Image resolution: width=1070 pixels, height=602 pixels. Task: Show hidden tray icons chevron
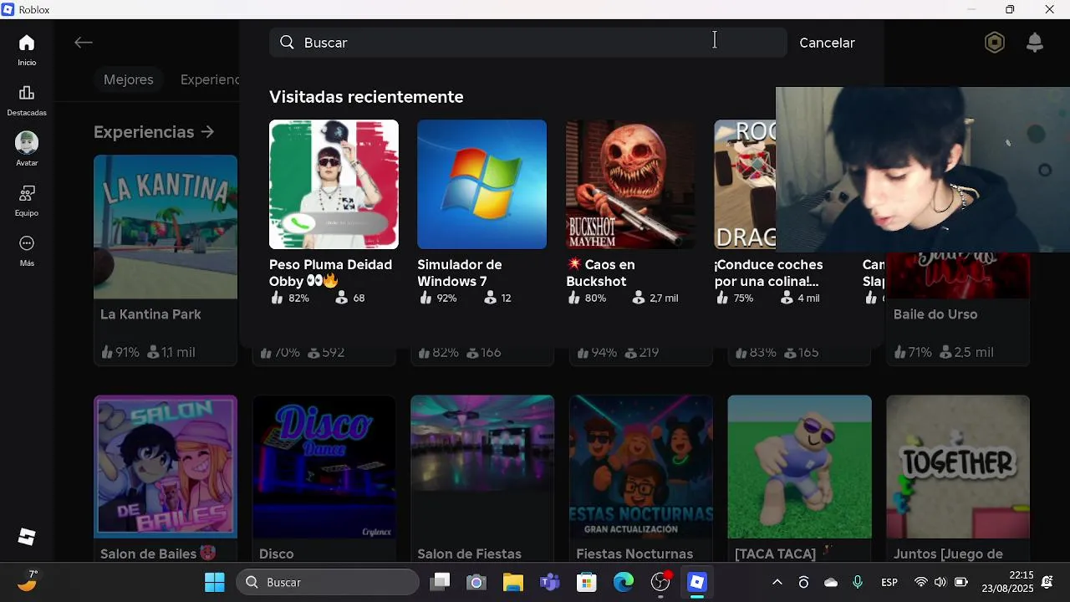pyautogui.click(x=777, y=582)
